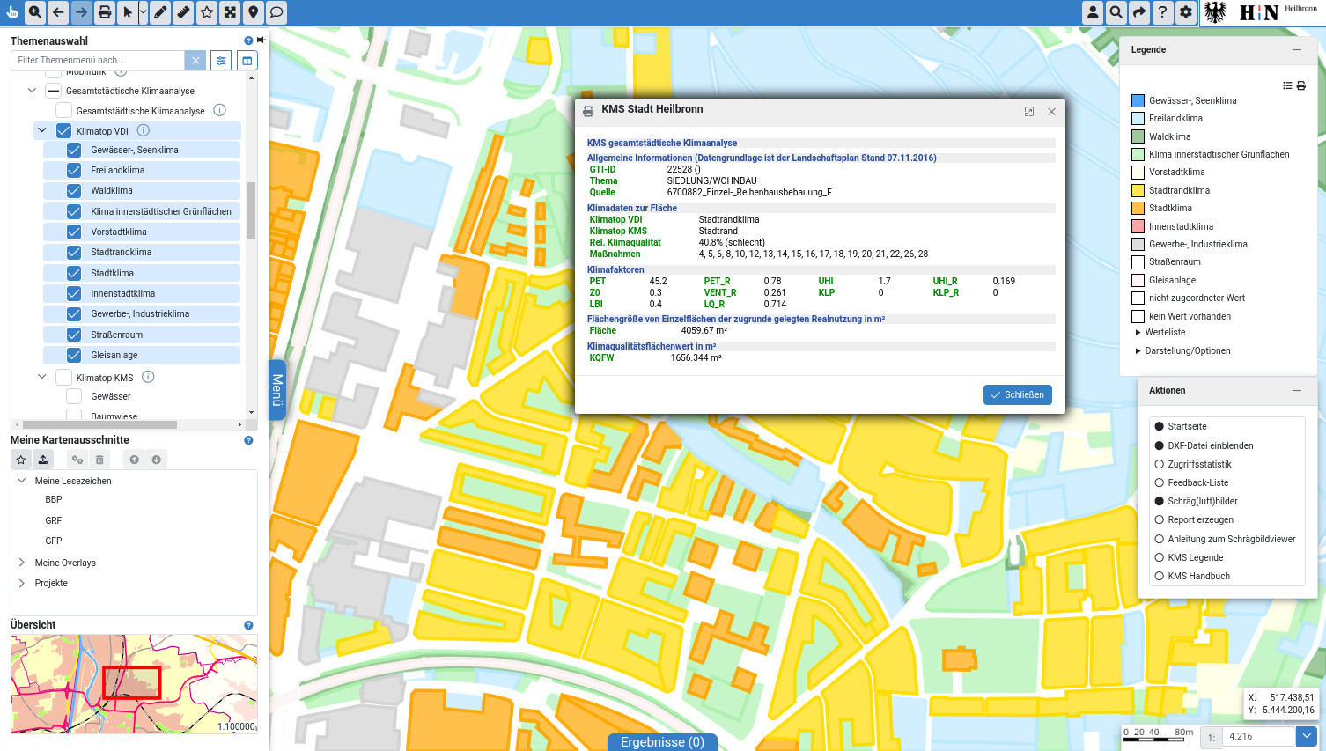The width and height of the screenshot is (1326, 751).
Task: Open the speech bubble comment tool
Action: point(276,12)
